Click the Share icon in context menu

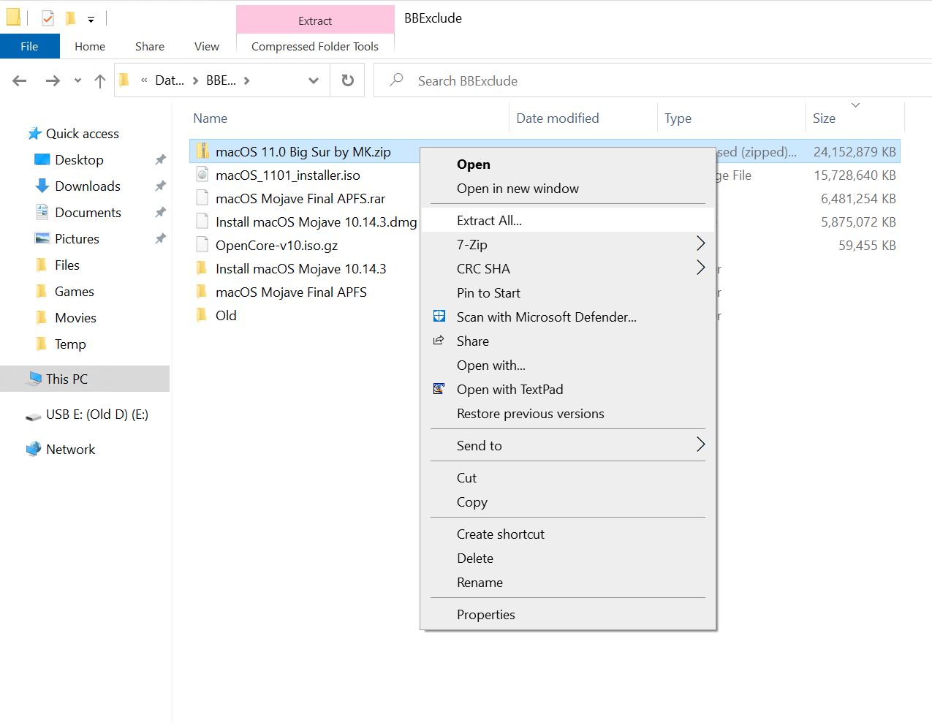(439, 341)
